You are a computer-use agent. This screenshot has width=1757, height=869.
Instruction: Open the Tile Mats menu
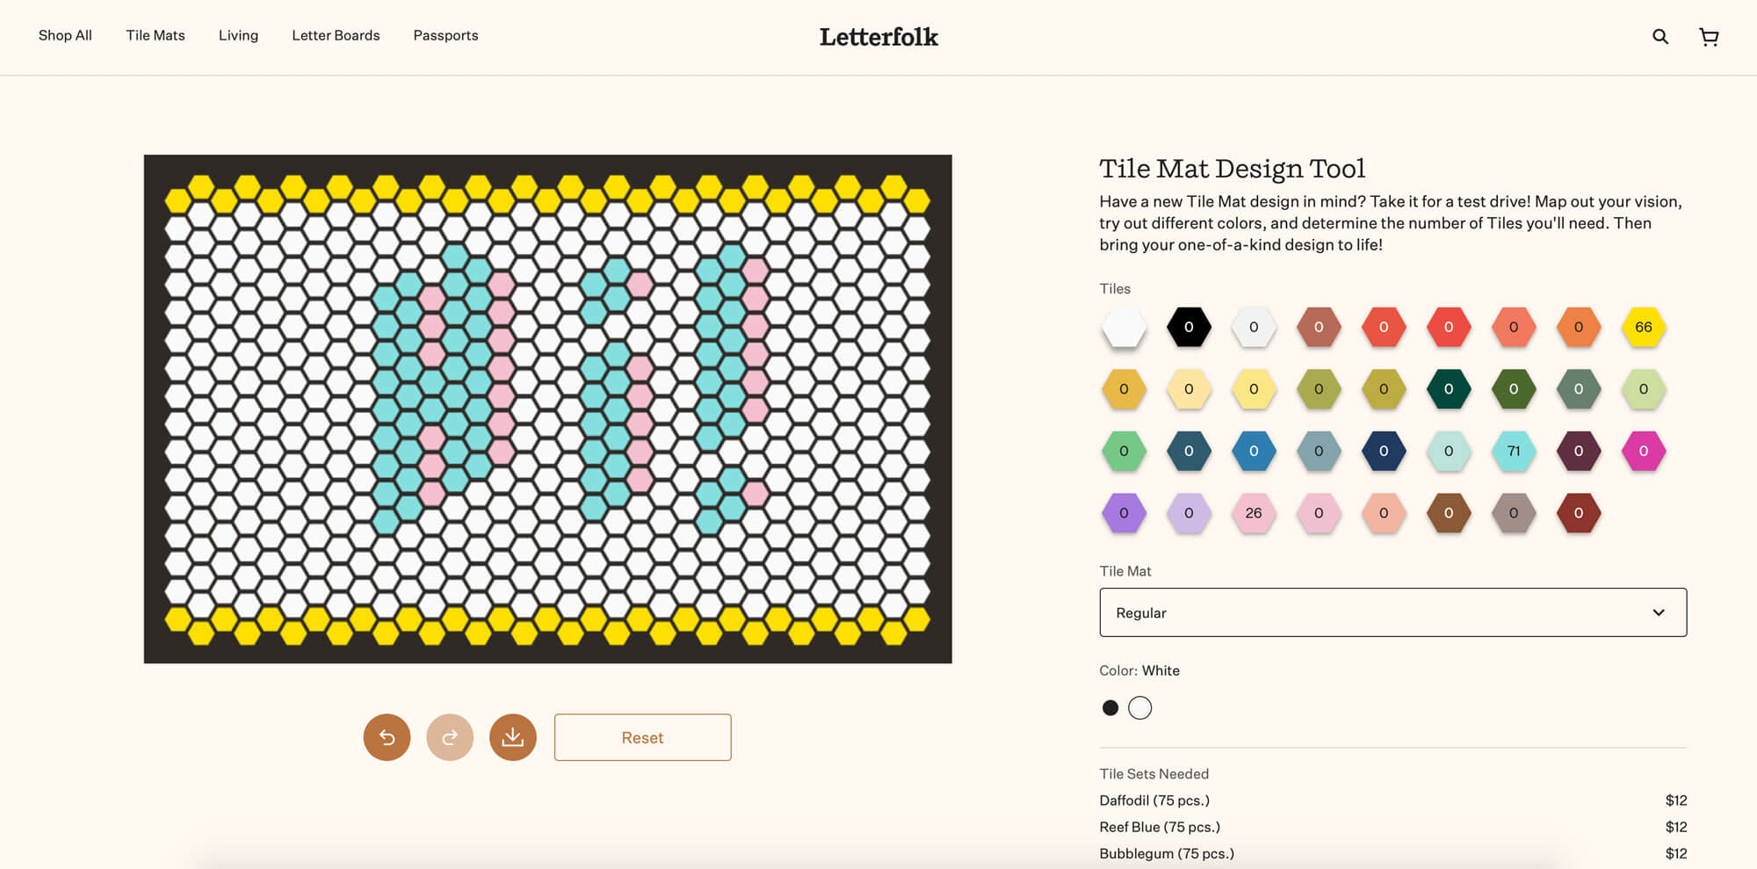(x=155, y=35)
